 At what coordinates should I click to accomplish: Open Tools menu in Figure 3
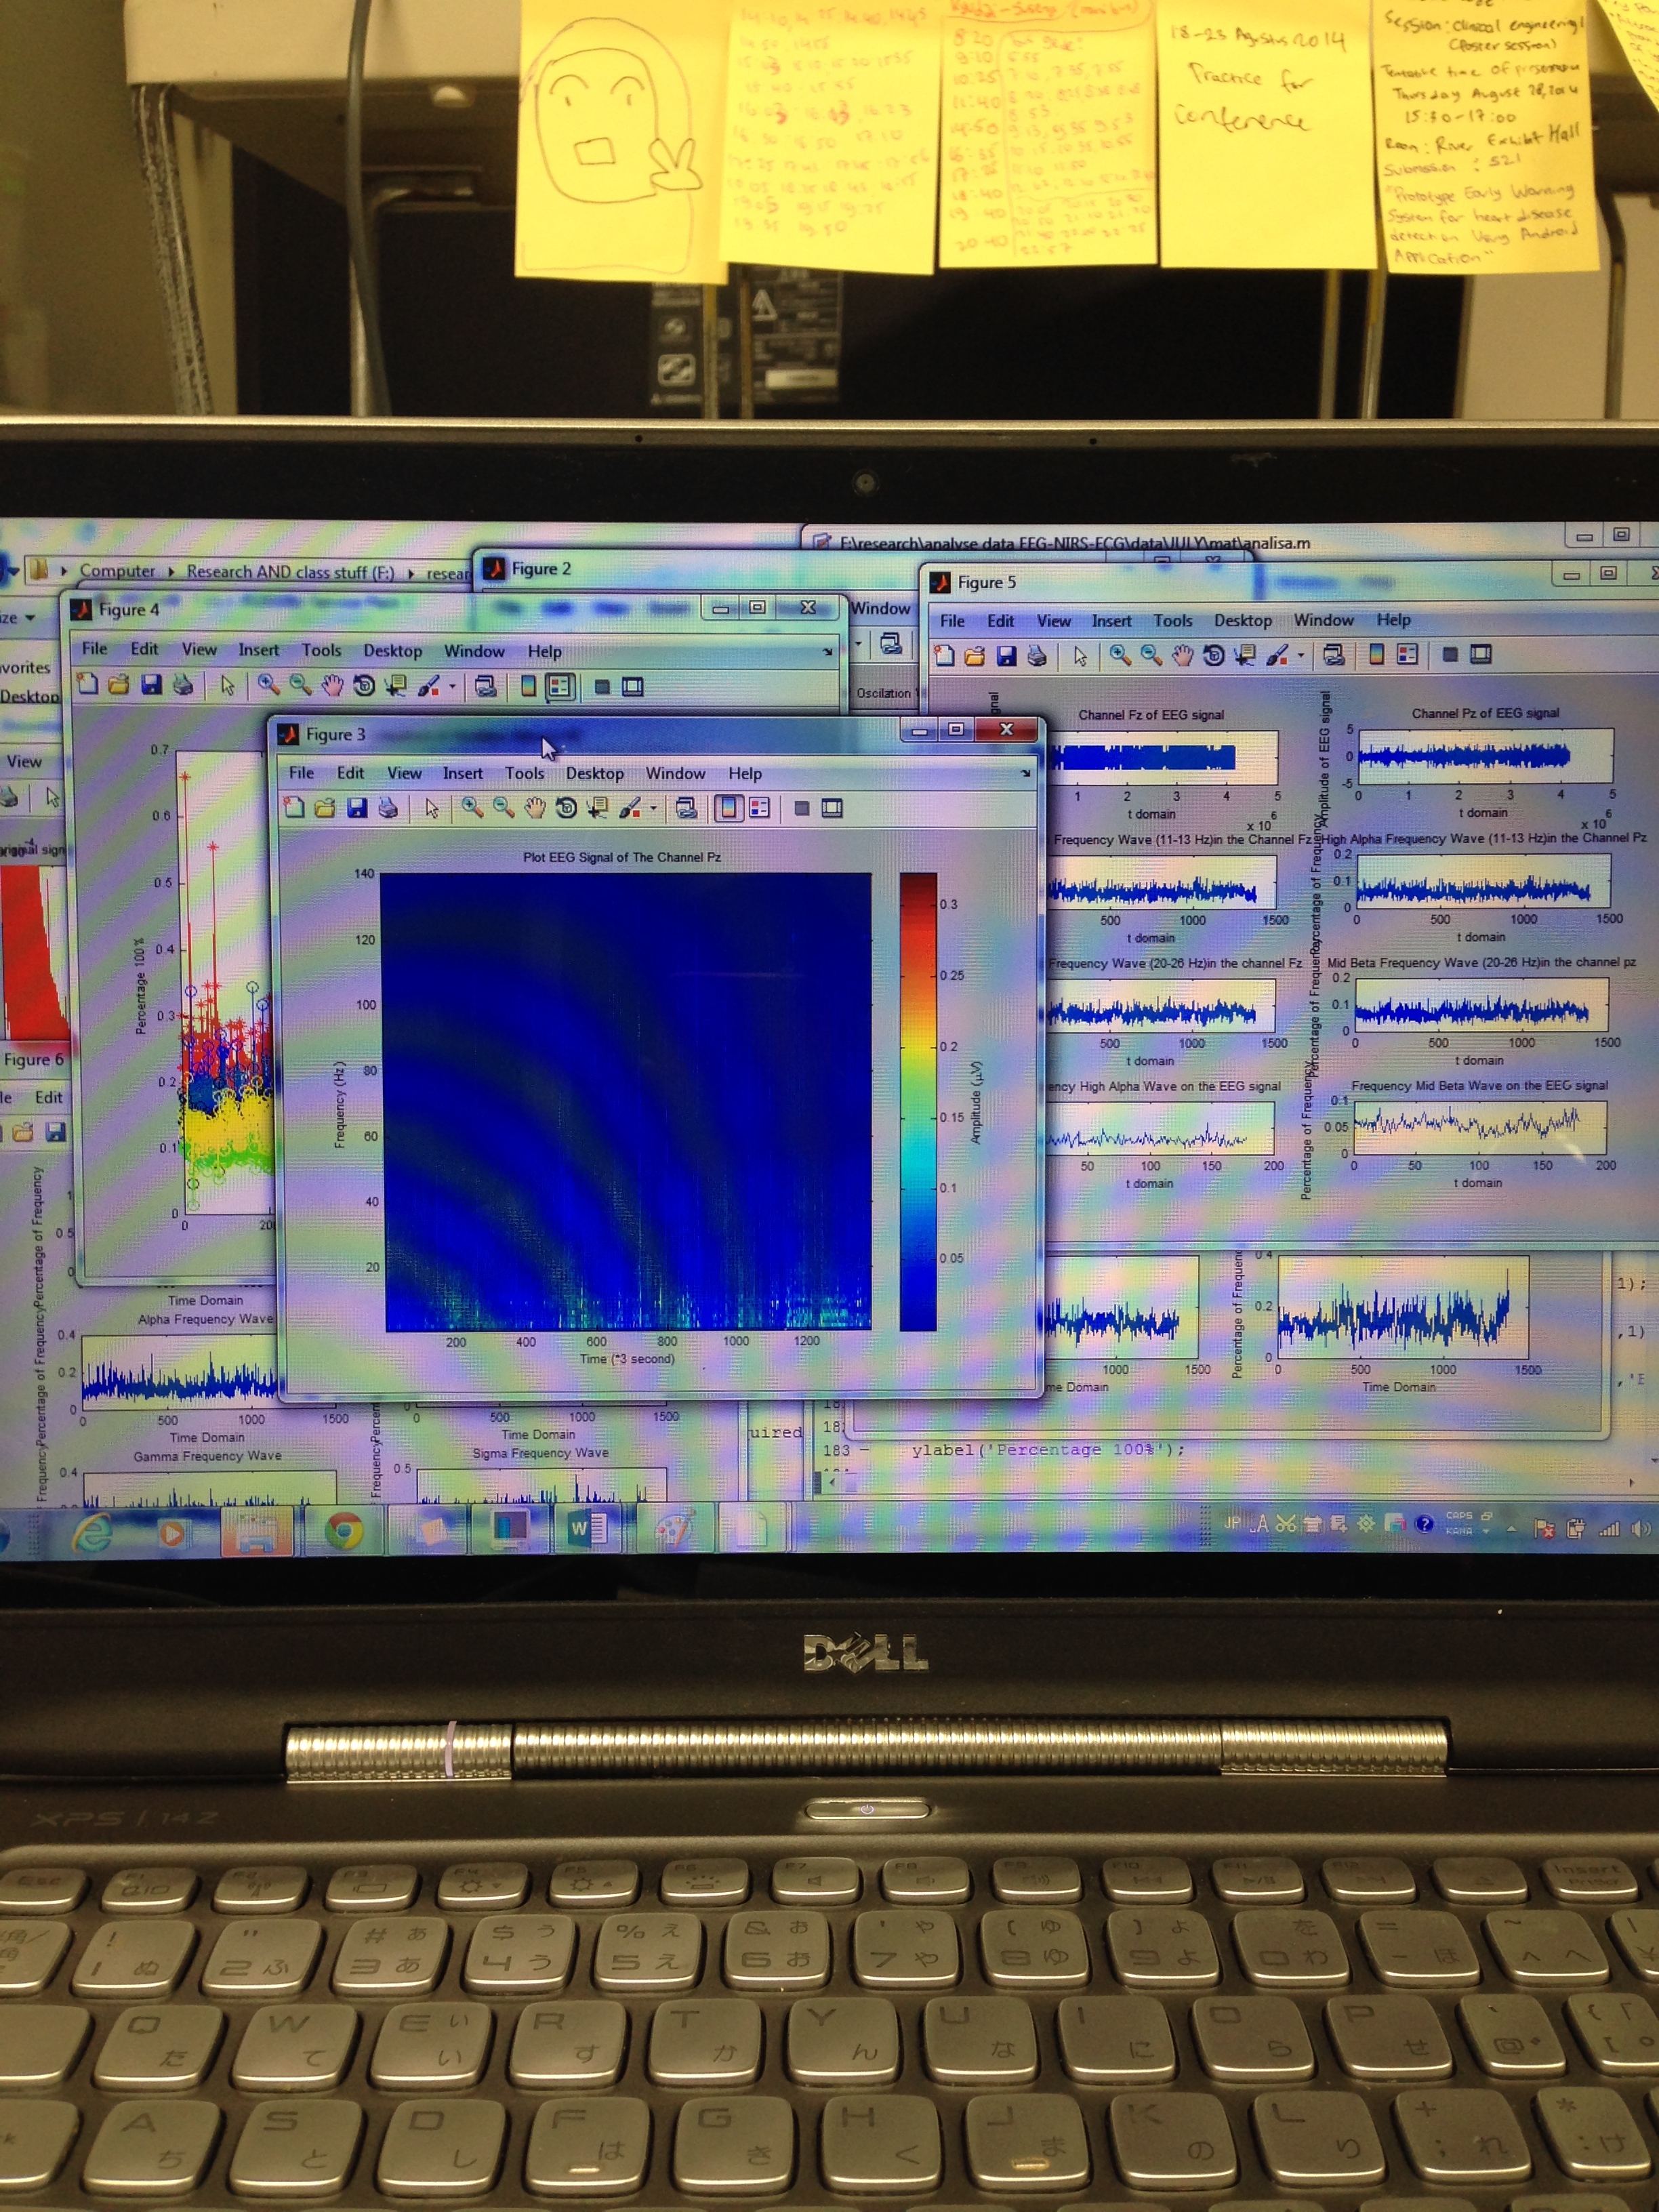click(x=524, y=773)
